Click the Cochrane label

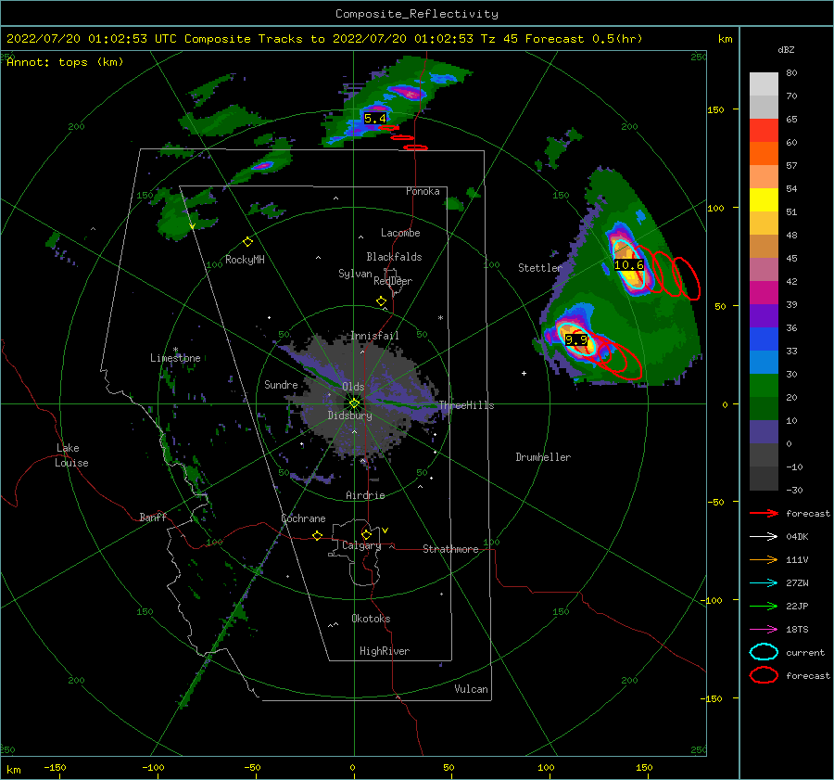pos(303,518)
